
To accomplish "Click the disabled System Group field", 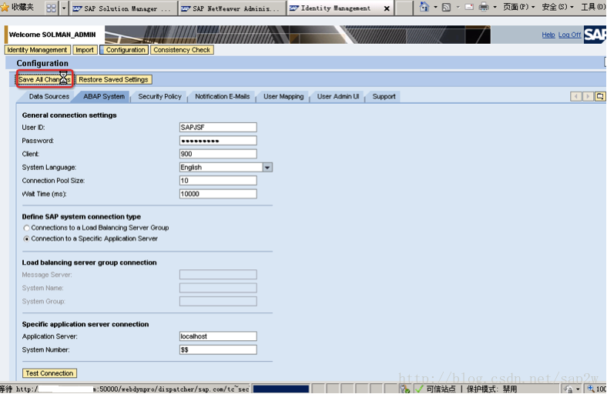I will [218, 301].
